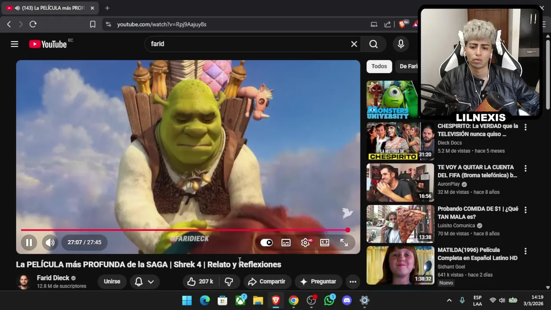
Task: Start voice search with microphone
Action: point(401,44)
